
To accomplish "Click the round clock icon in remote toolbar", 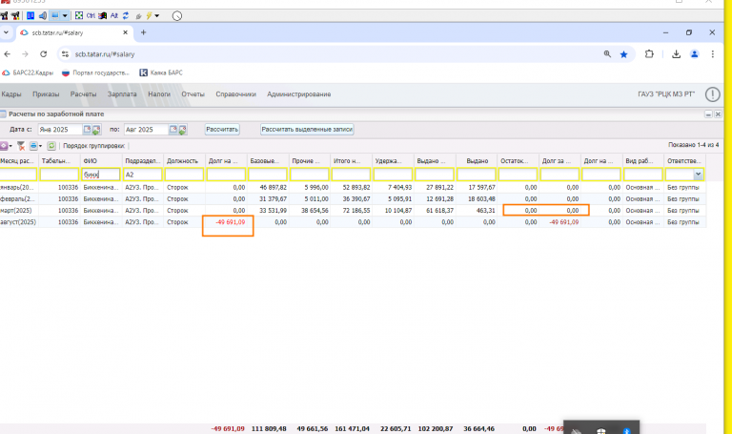I will (177, 16).
